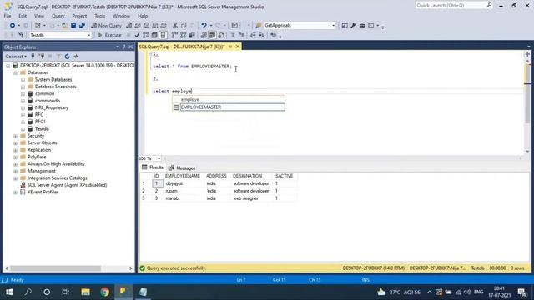Refresh the Object Explorer tree
Screen dimensions: 534x300
coord(67,57)
